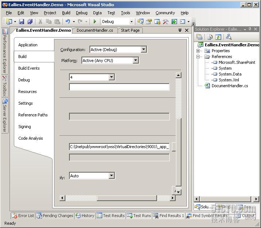Open Find in Files from the toolbar
This screenshot has width=261, height=228.
[x=140, y=22]
